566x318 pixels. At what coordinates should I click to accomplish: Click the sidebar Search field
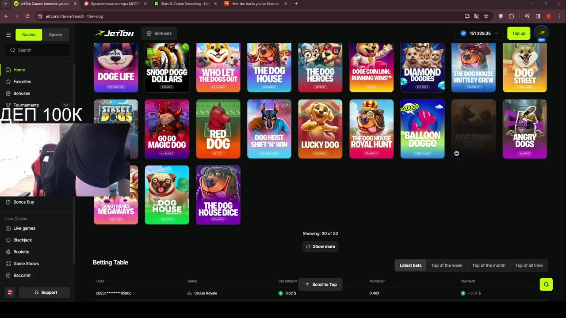tap(37, 50)
